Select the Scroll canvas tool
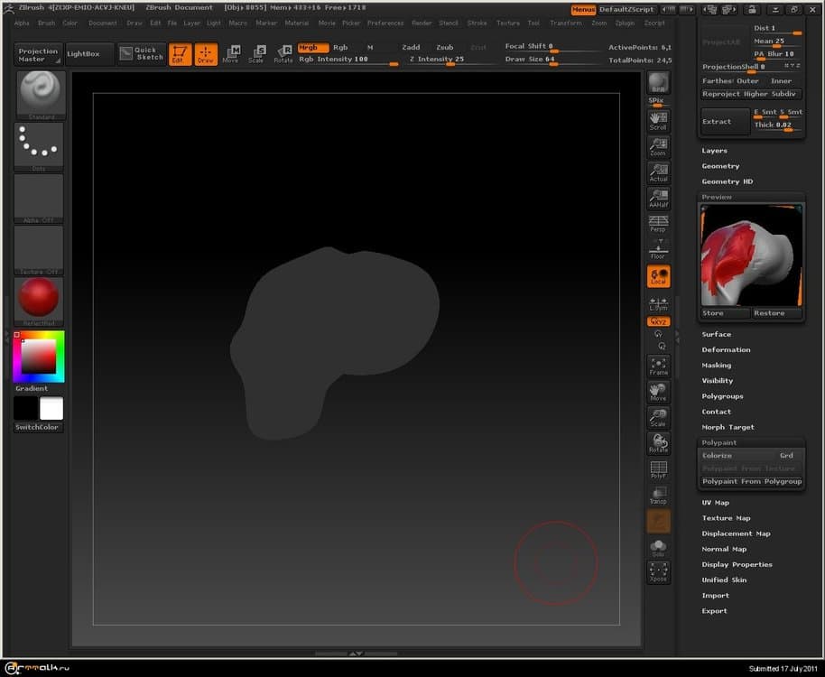The image size is (825, 677). (x=658, y=120)
